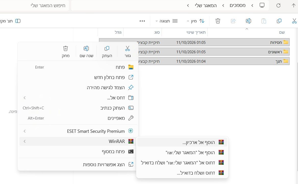The height and width of the screenshot is (184, 298).
Task: Click the Copy icon in the toolbar
Action: (x=279, y=21)
